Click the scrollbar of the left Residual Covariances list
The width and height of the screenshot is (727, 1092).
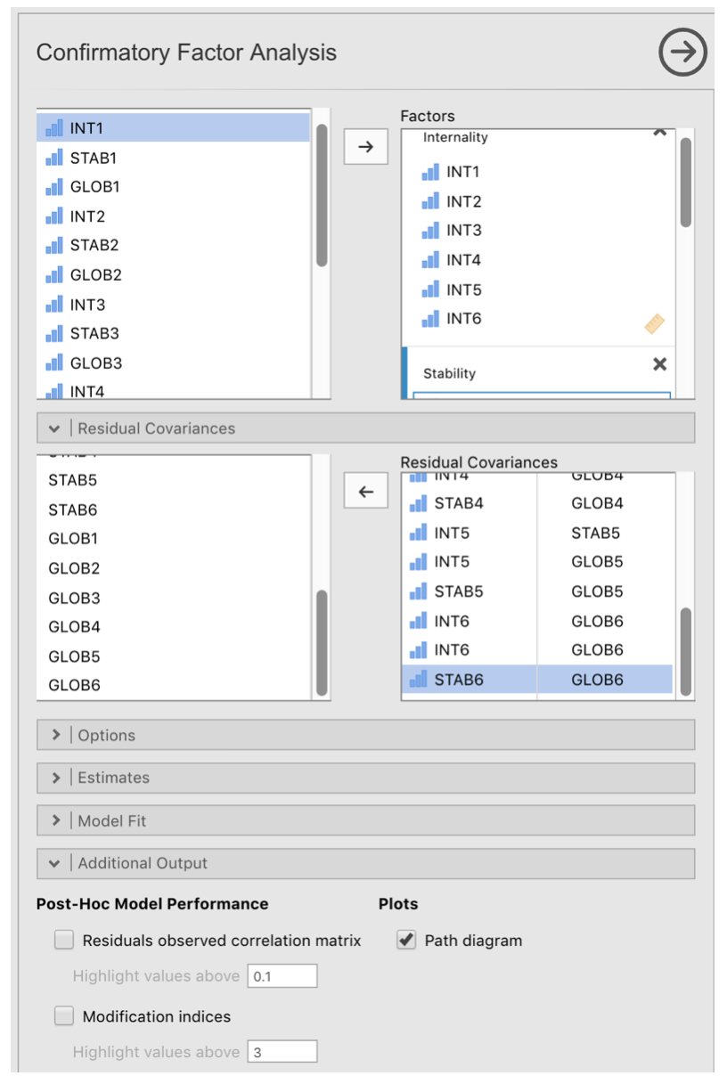[x=322, y=643]
